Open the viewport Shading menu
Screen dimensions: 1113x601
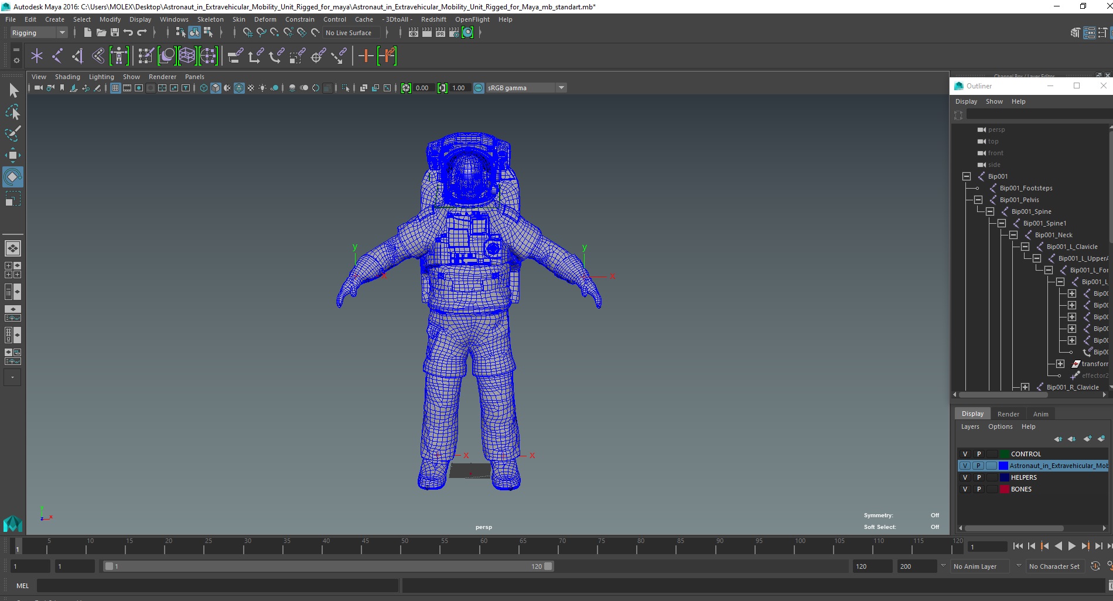click(x=67, y=77)
